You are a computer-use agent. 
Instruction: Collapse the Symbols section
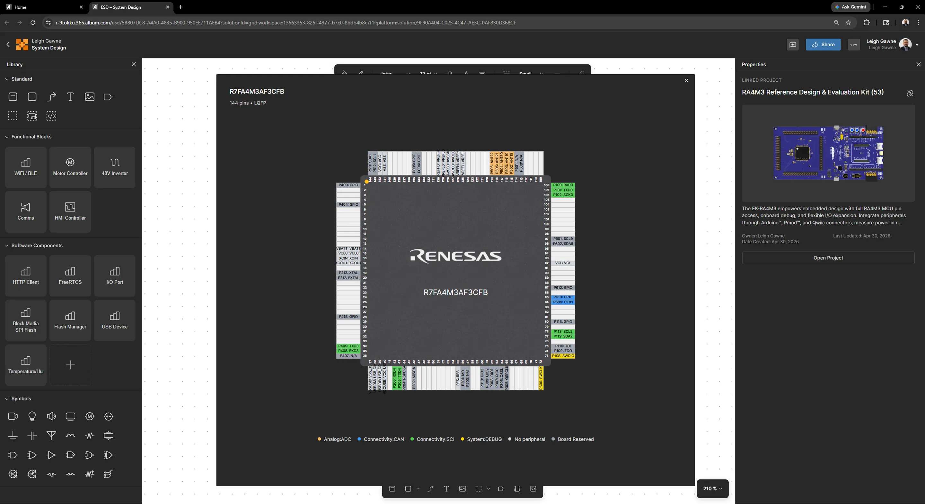tap(7, 399)
